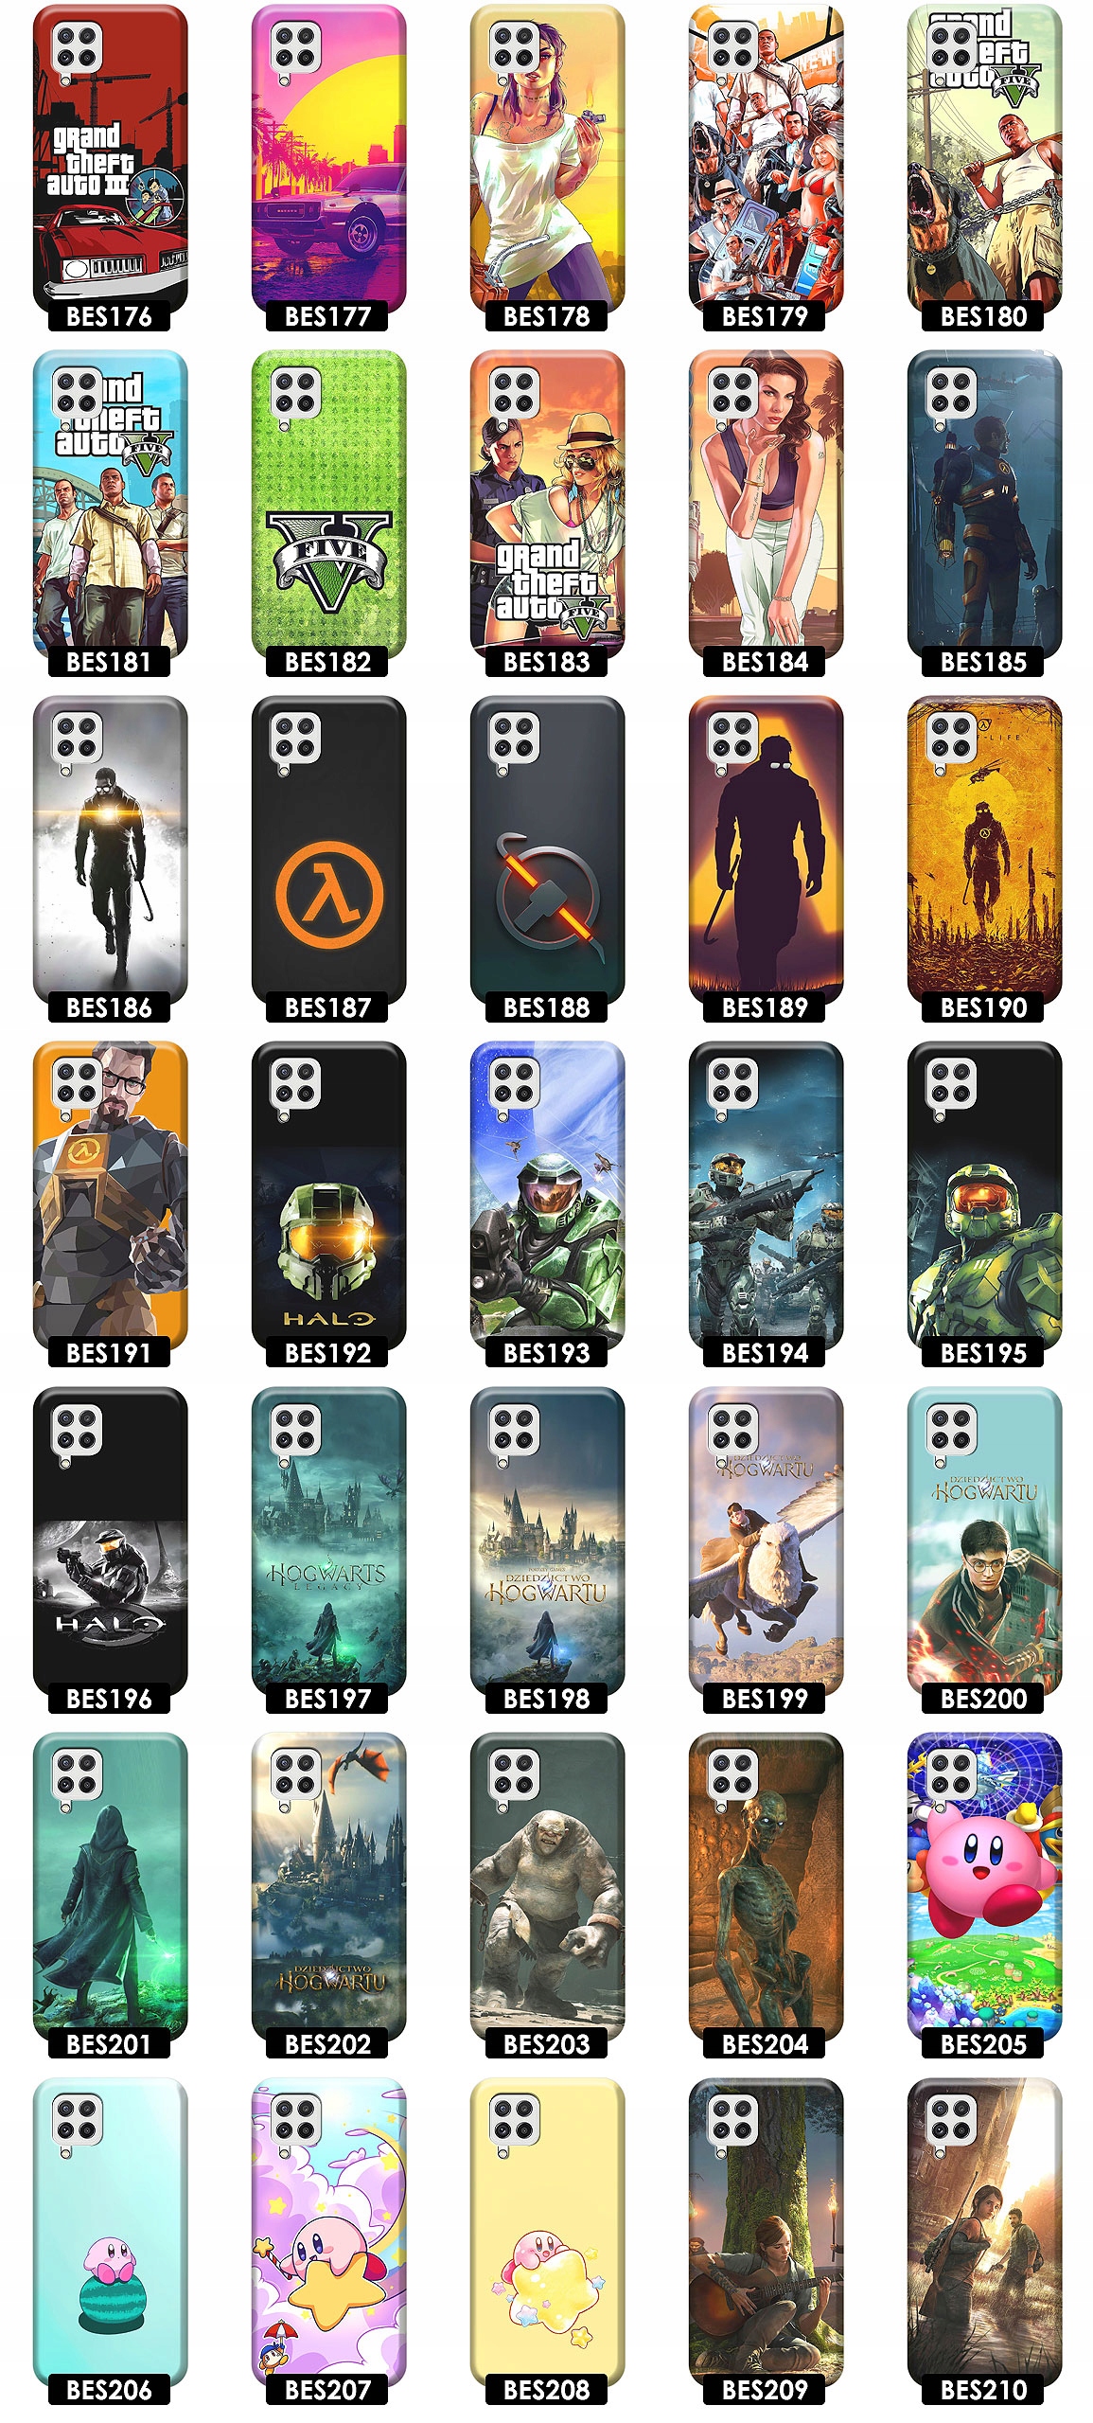This screenshot has height=2423, width=1093.
Task: Click the BES205 Kirby colorful case
Action: coord(984,1887)
